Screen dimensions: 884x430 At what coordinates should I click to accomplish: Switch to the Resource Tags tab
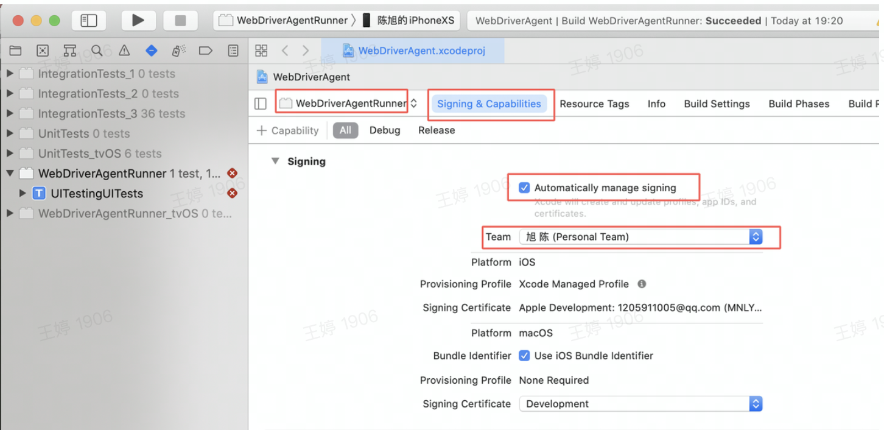pos(594,104)
